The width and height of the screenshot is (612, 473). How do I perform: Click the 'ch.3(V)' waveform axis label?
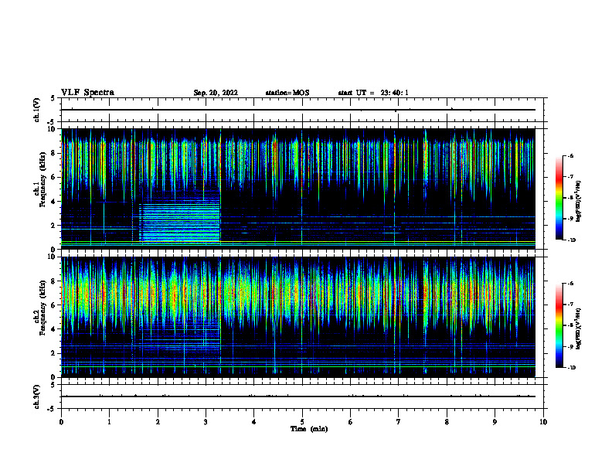[x=37, y=396]
